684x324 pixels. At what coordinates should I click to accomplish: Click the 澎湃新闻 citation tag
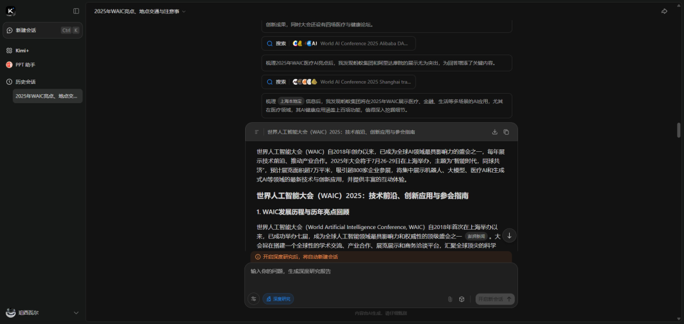[476, 236]
